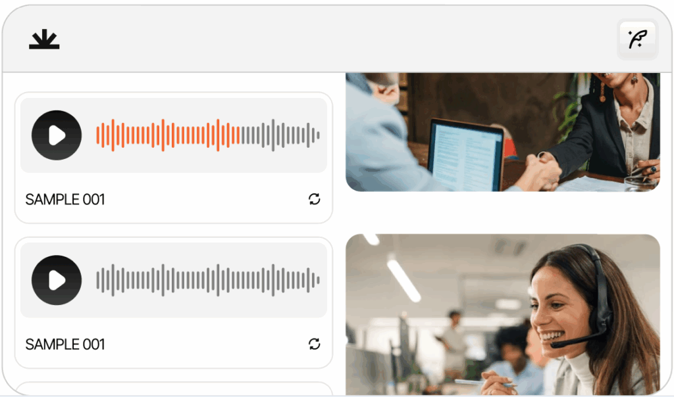Open the handshake meeting photo
This screenshot has width=674, height=397.
[502, 132]
